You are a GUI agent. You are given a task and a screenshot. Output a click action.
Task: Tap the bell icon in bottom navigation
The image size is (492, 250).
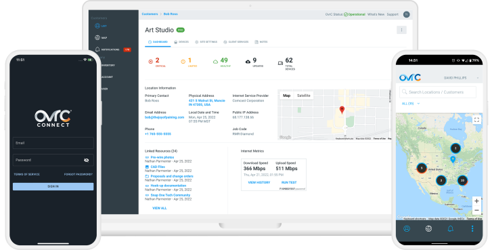pos(450,228)
